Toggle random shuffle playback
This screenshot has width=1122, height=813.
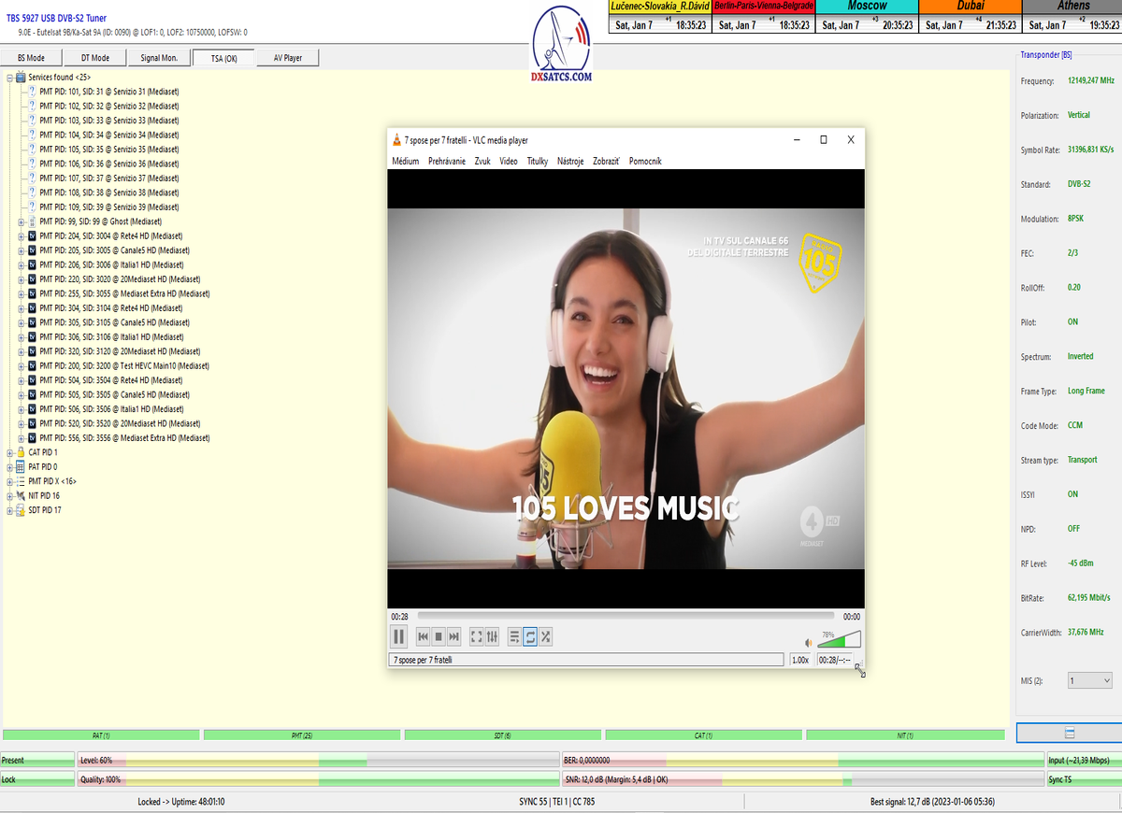(546, 636)
